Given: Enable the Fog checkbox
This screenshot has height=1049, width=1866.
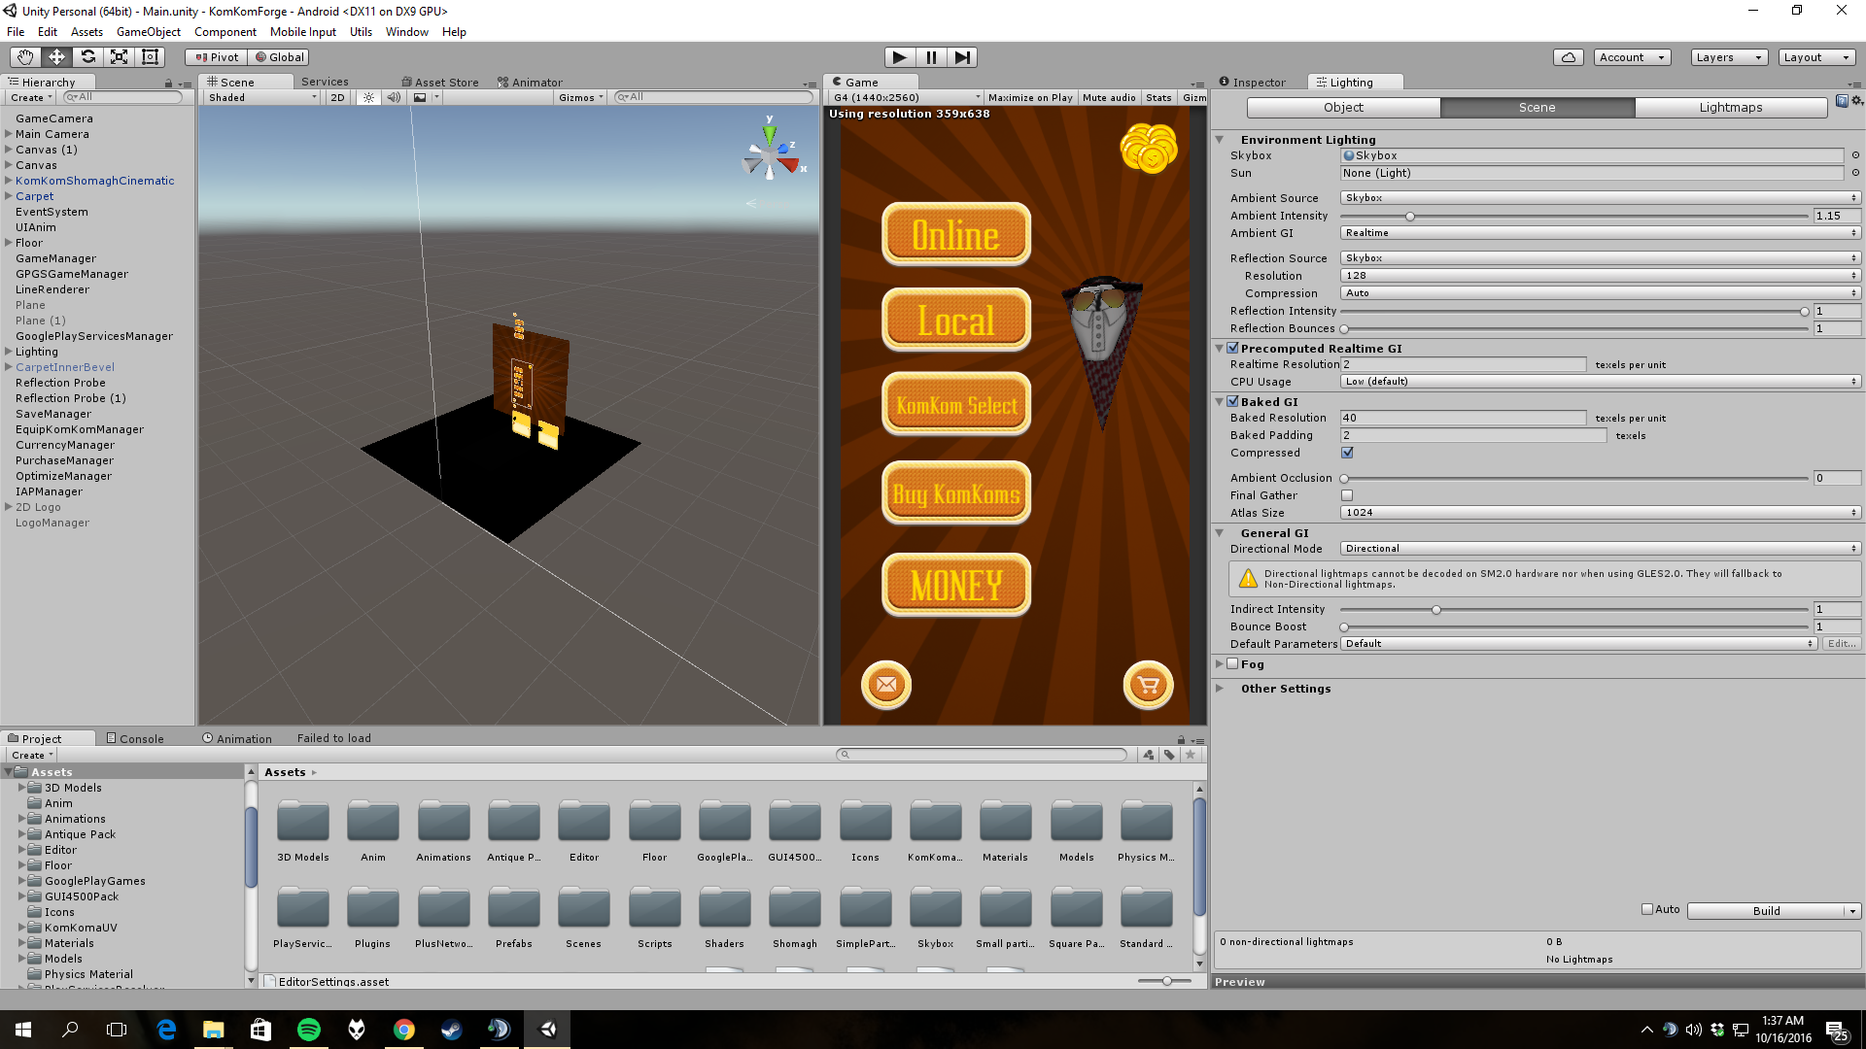Looking at the screenshot, I should click(x=1233, y=664).
